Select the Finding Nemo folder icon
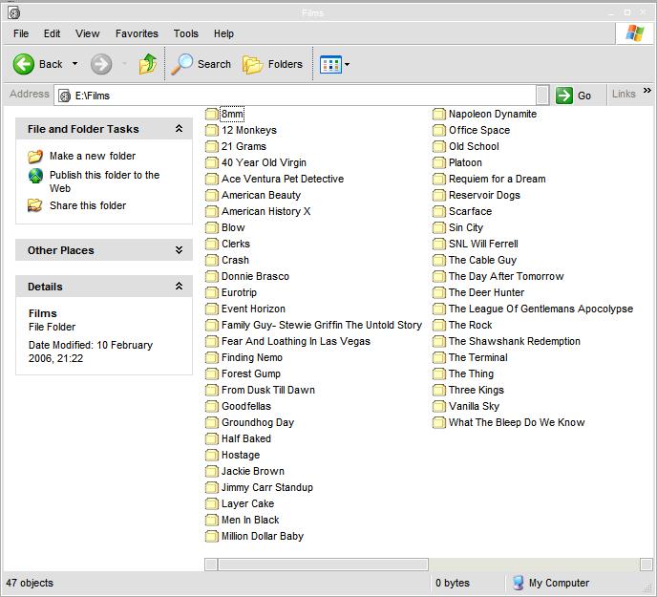657x597 pixels. (x=212, y=357)
